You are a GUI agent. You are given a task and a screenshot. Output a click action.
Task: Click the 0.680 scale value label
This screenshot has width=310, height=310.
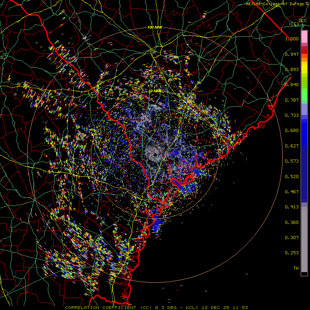292,131
